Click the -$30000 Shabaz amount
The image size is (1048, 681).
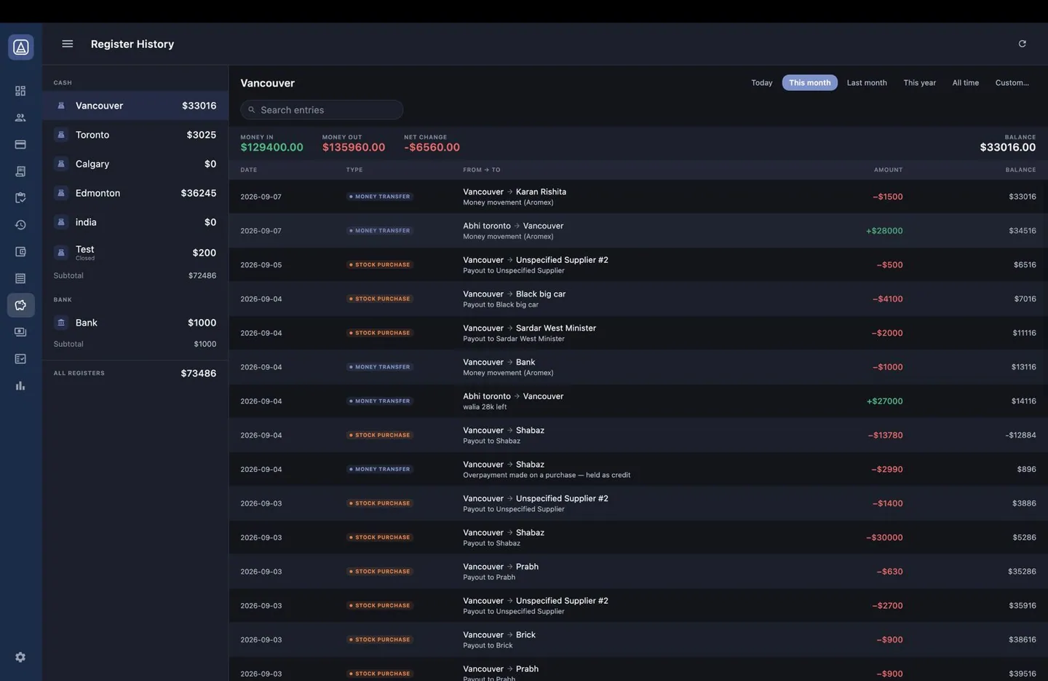click(x=884, y=538)
